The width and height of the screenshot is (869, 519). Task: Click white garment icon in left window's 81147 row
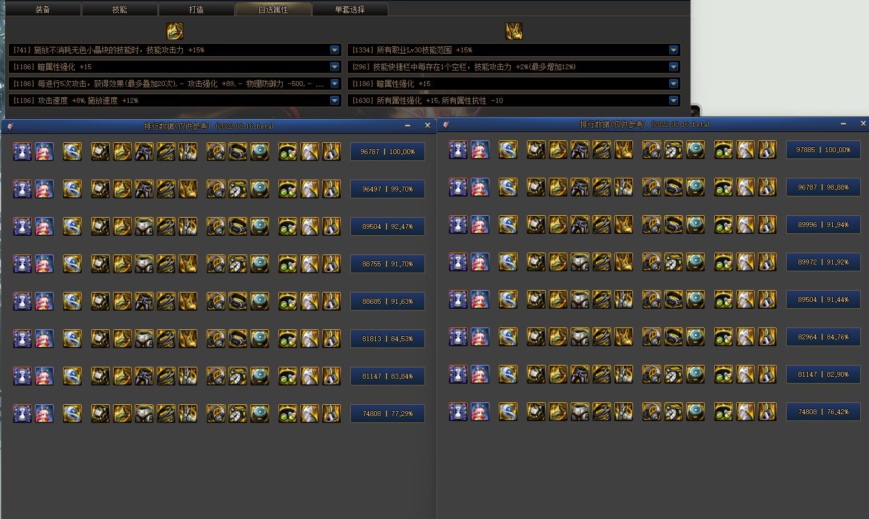tap(310, 376)
